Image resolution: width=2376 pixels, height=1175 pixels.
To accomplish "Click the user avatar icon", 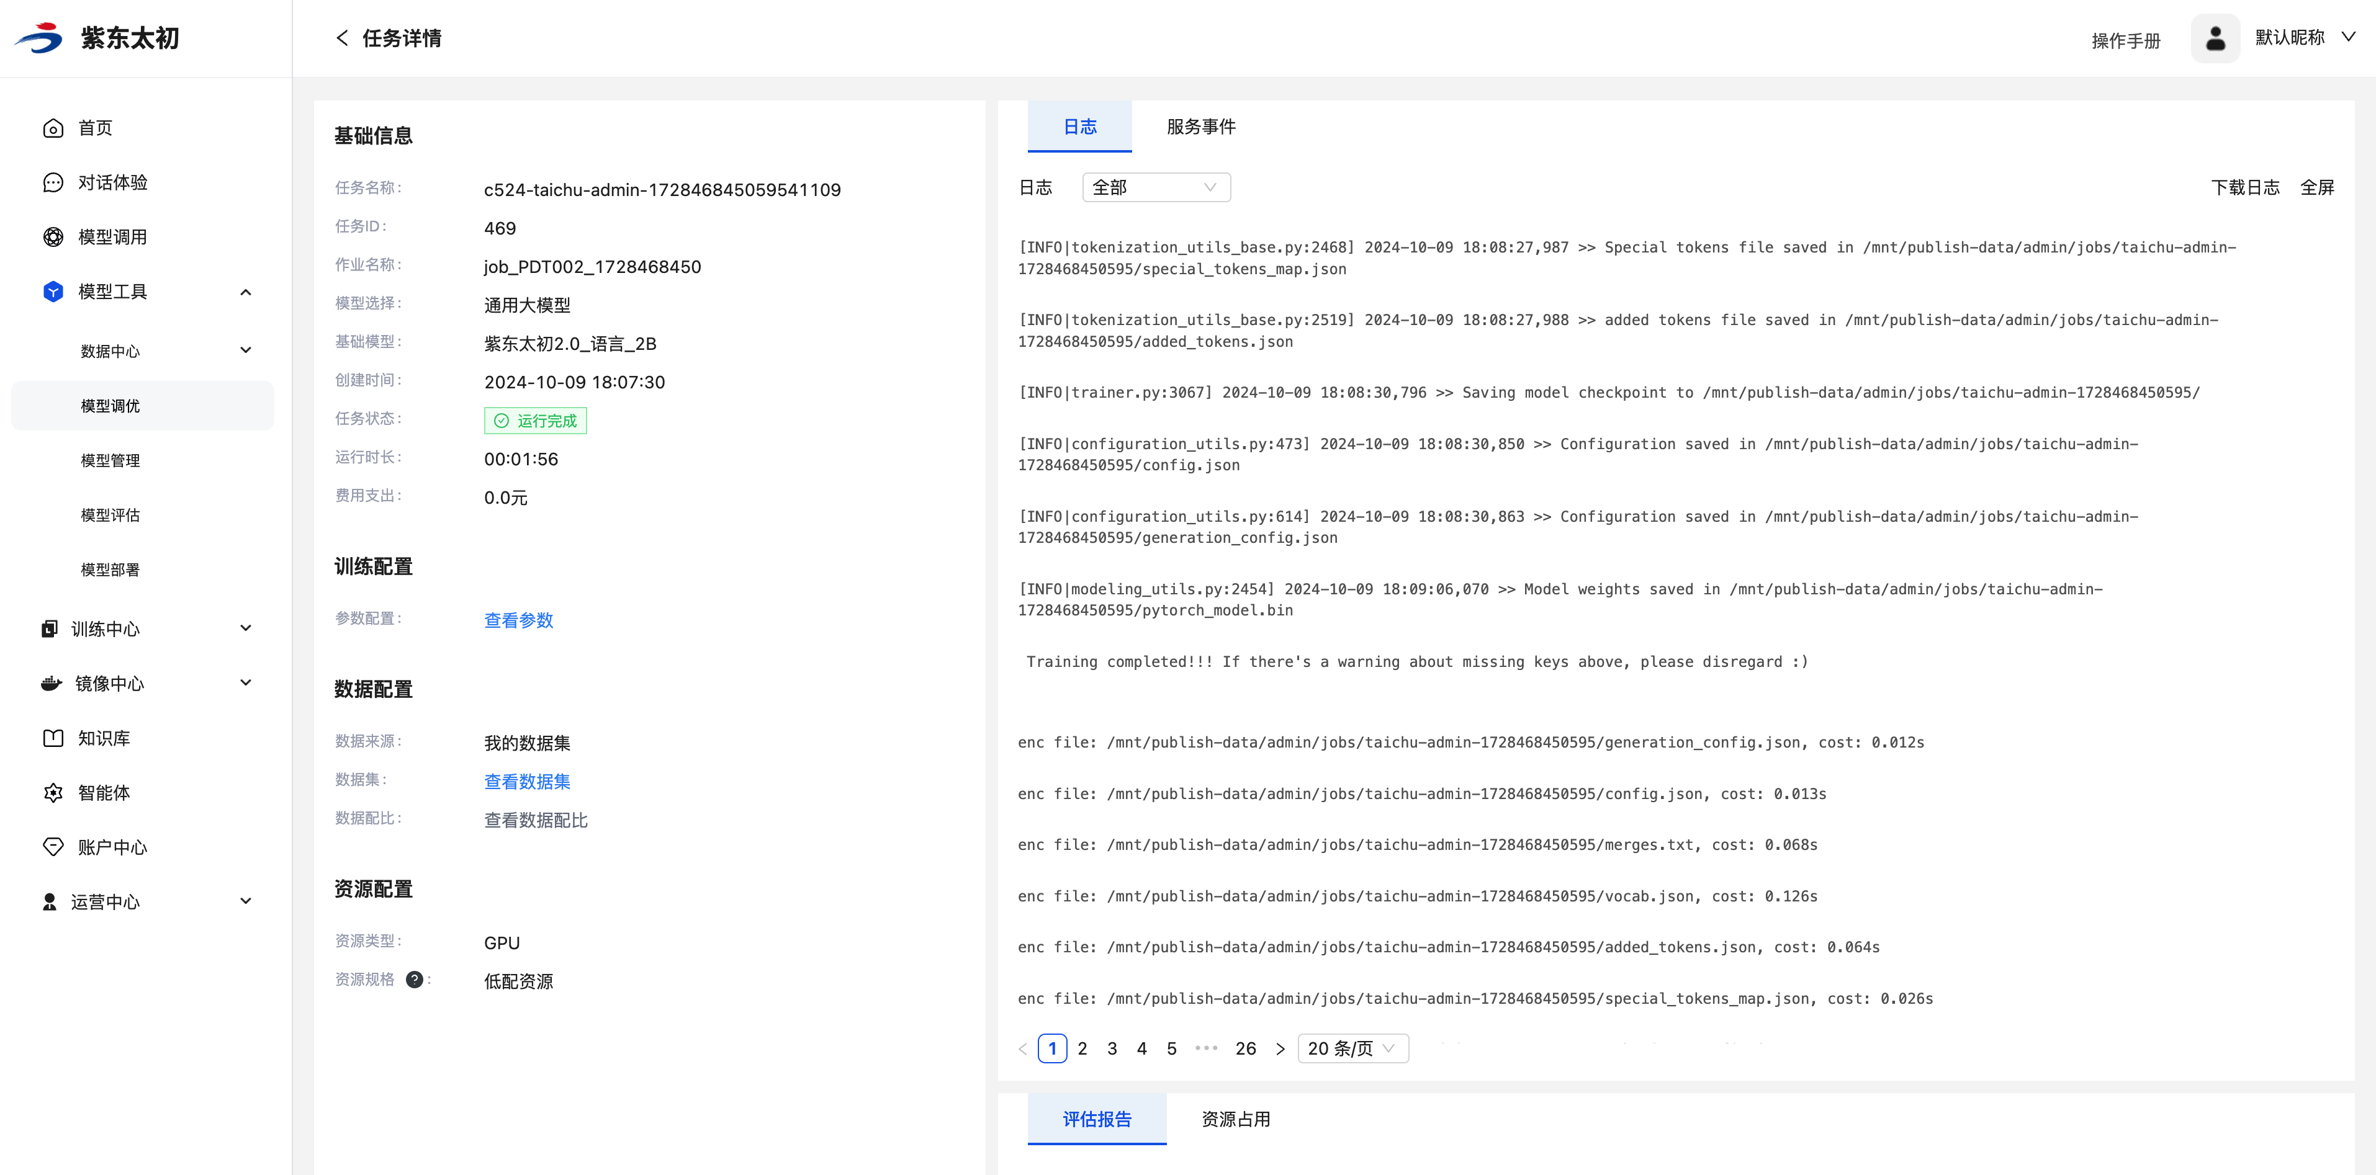I will point(2215,38).
